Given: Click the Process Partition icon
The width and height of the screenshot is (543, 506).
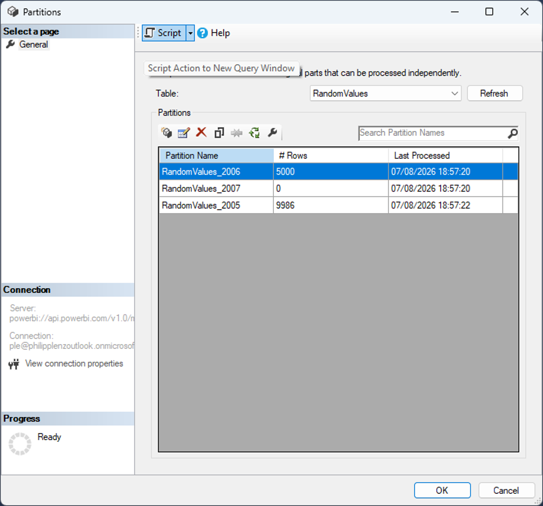Looking at the screenshot, I should pyautogui.click(x=255, y=133).
